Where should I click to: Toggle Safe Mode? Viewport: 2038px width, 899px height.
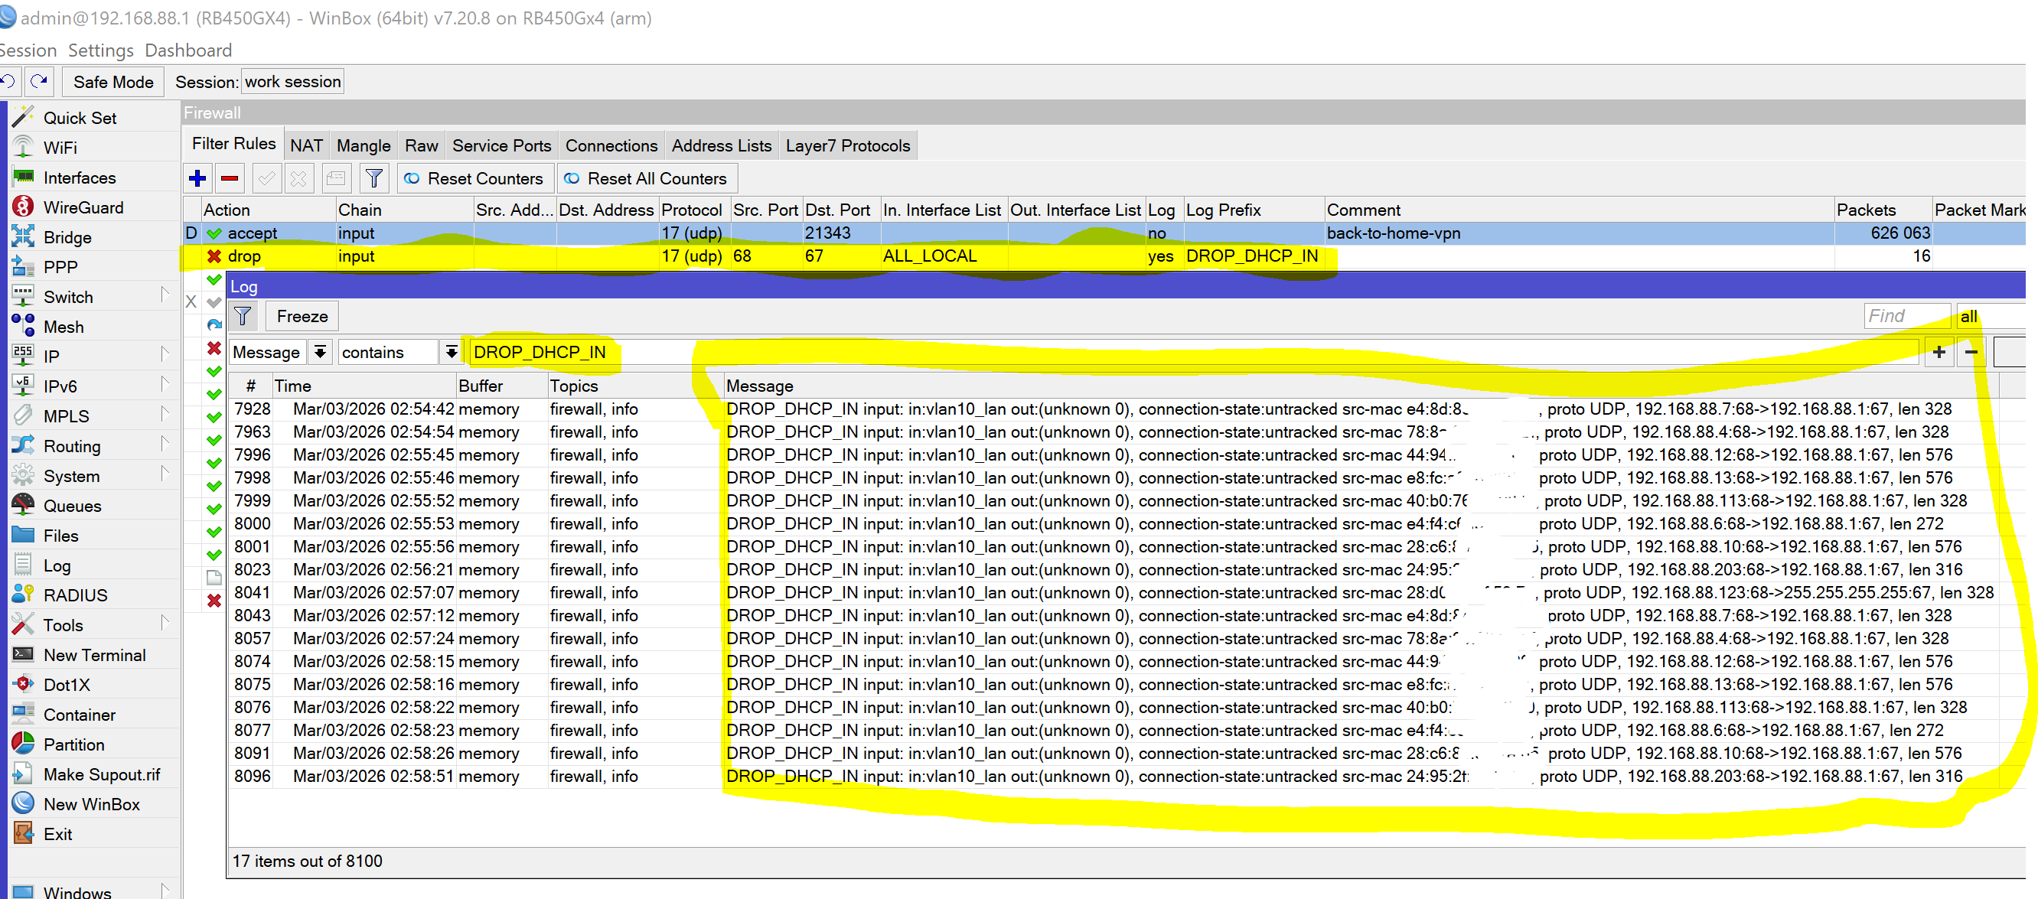[x=113, y=81]
